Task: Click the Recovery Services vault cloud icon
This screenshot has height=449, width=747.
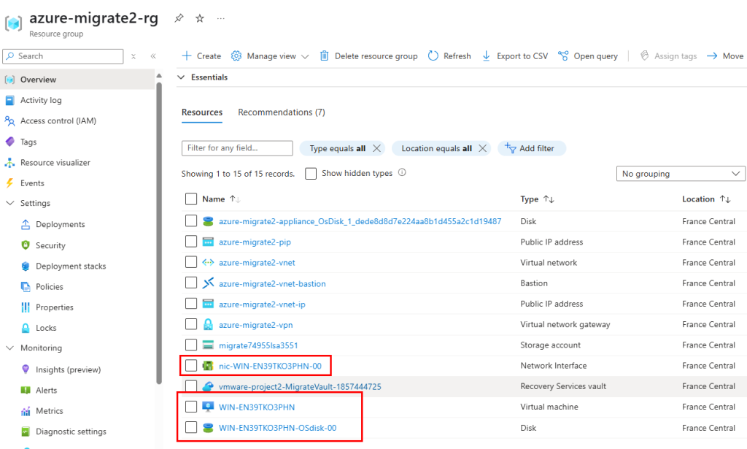Action: 208,386
